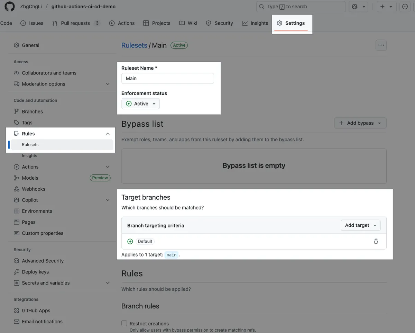Screen dimensions: 415x333
Task: Expand Secrets and variables section
Action: click(108, 283)
